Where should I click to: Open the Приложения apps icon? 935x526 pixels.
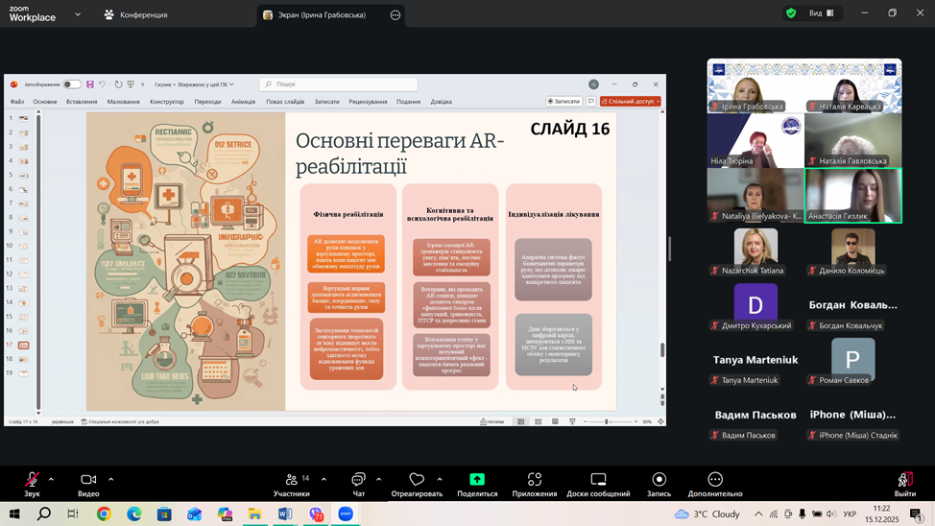(534, 480)
